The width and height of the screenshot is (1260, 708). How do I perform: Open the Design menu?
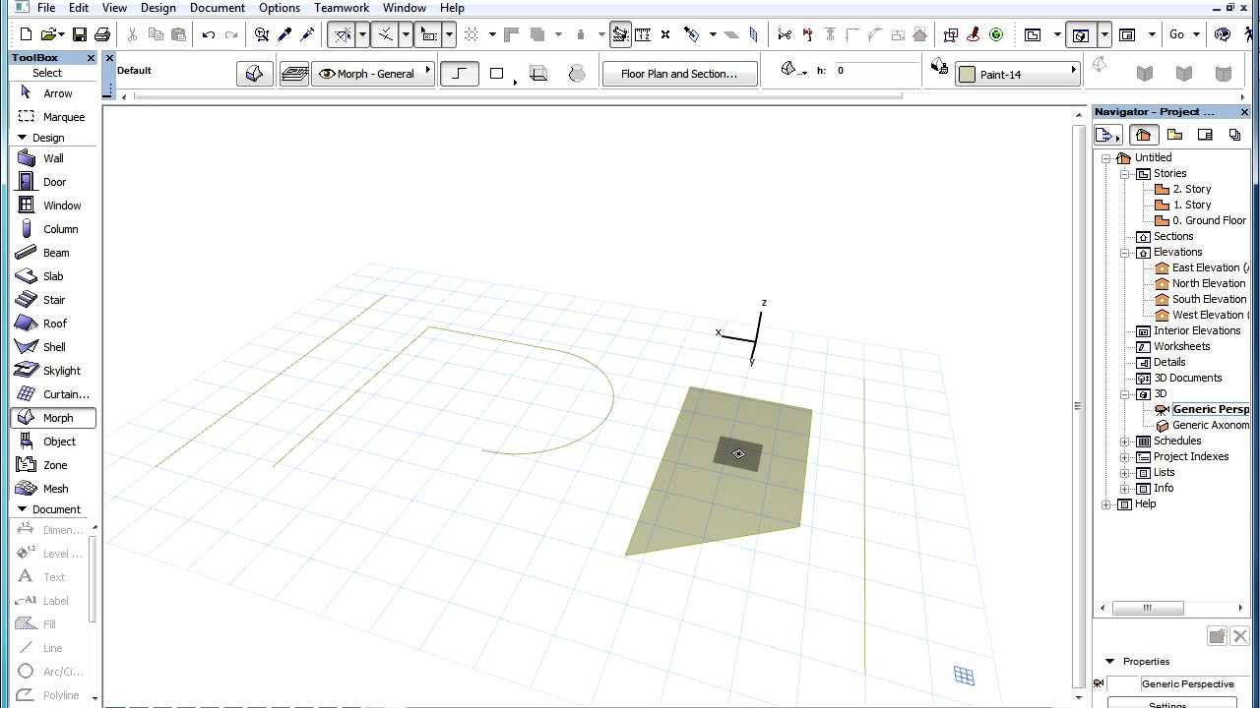point(157,8)
